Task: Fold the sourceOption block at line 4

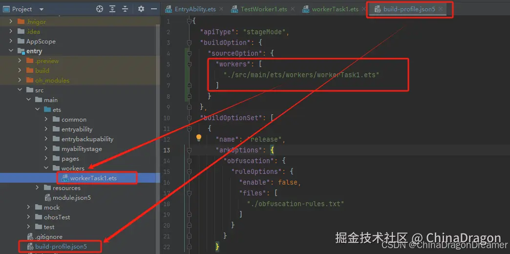Action: (190, 53)
